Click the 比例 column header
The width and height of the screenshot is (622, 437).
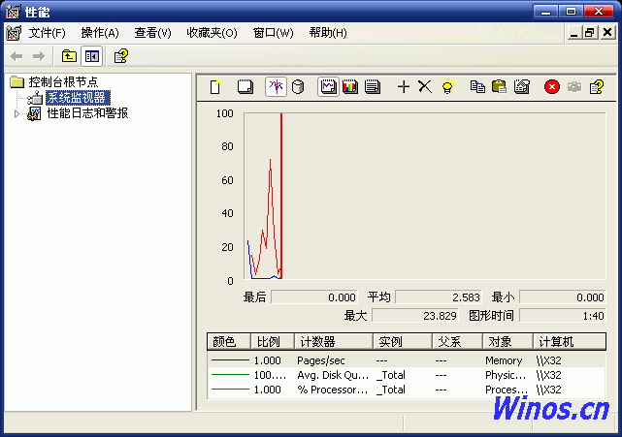(273, 341)
